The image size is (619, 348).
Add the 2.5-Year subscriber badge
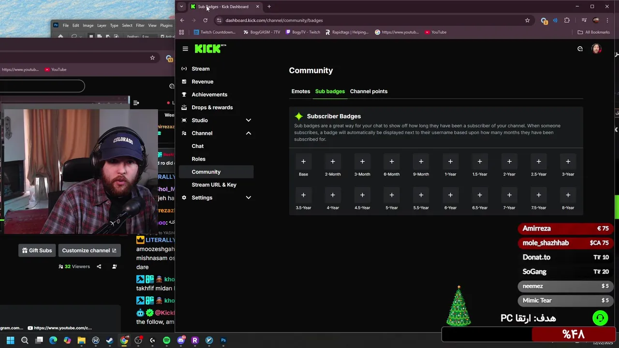[539, 161]
